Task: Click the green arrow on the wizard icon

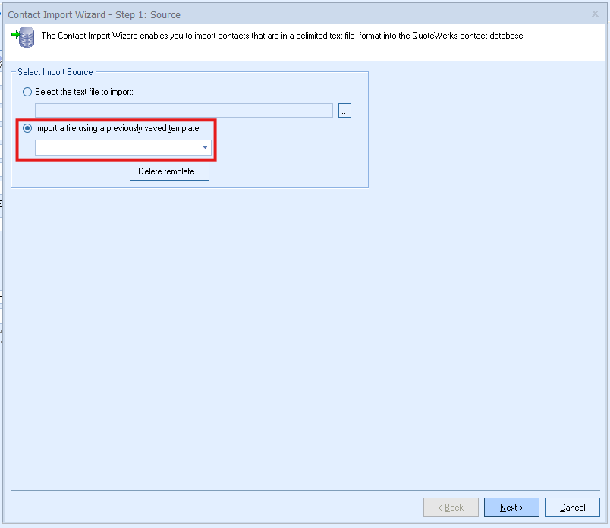Action: point(15,34)
